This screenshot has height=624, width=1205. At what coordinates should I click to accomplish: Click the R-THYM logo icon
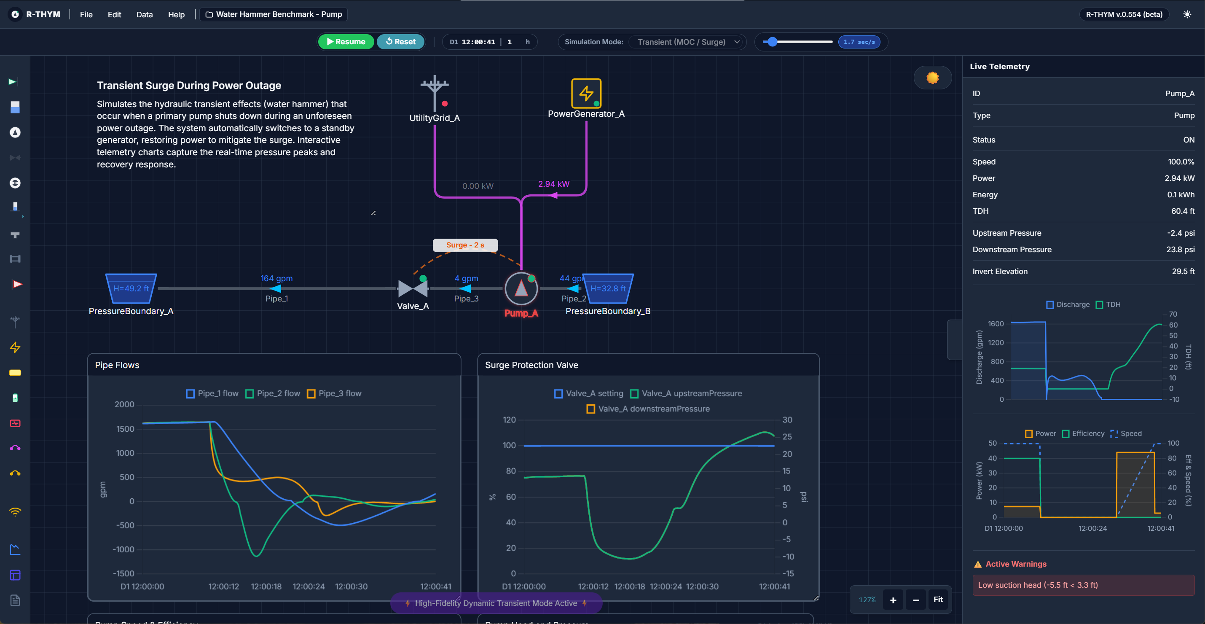coord(15,14)
